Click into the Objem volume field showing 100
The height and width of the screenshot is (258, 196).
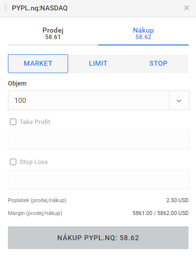click(x=88, y=100)
